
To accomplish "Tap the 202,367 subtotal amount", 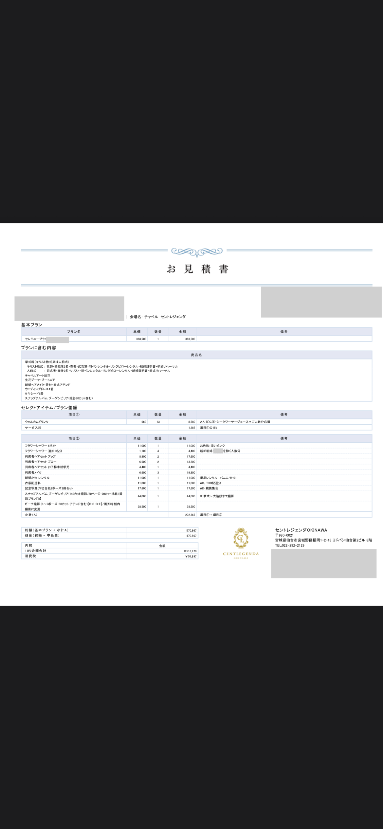I will click(x=190, y=515).
